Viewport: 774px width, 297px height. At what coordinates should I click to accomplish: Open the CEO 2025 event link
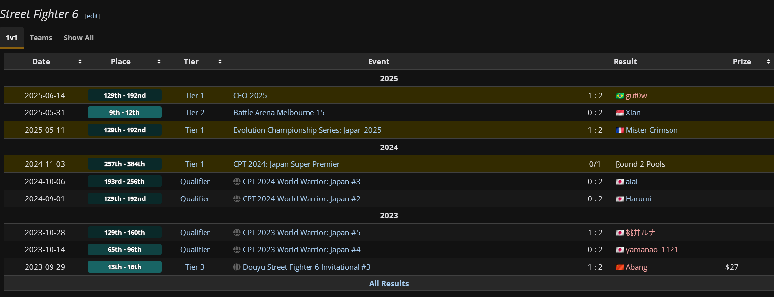coord(250,96)
